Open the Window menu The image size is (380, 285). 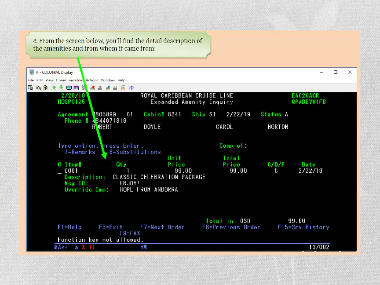tap(108, 80)
